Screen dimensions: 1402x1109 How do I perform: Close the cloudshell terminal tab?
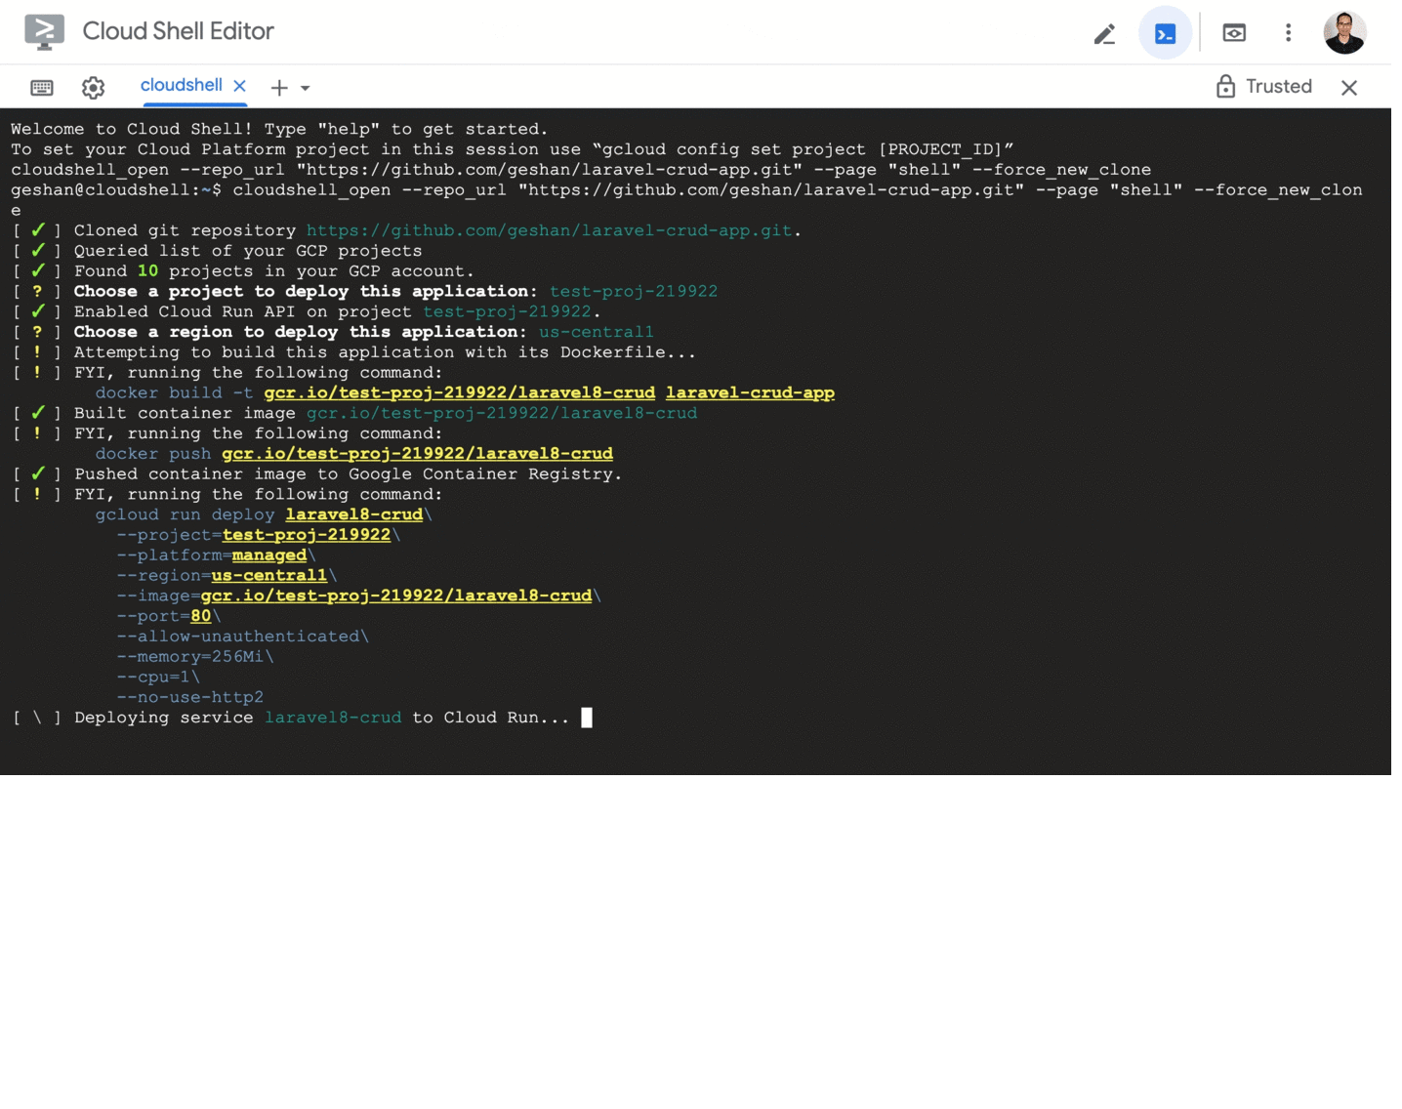coord(240,86)
